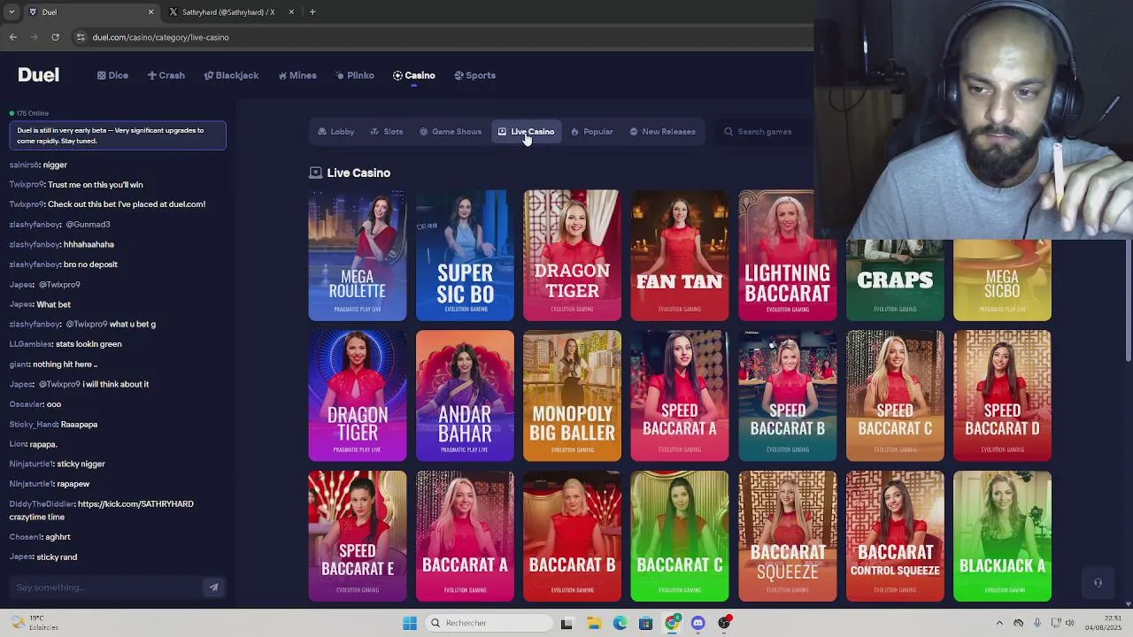The image size is (1133, 637).
Task: Switch to the Slots category tab
Action: click(386, 132)
